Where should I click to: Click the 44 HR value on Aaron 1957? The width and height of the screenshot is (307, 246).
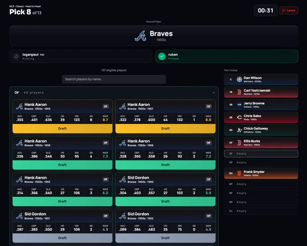(165, 120)
